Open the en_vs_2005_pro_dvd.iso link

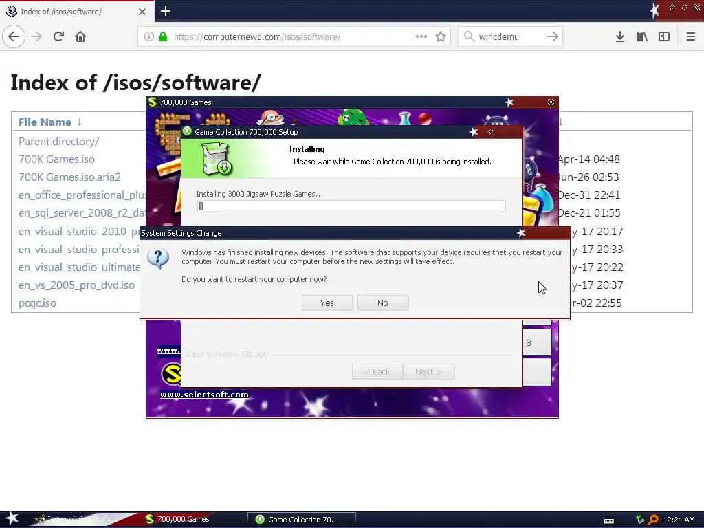tap(76, 285)
